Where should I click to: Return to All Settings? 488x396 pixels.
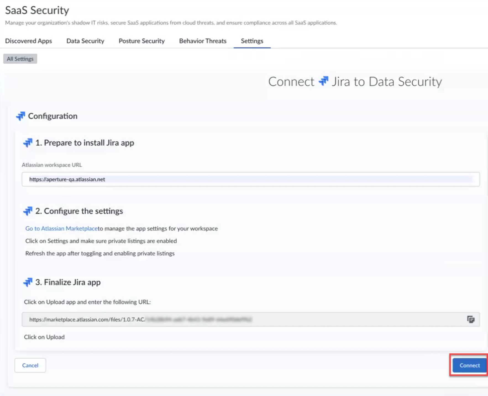click(20, 59)
